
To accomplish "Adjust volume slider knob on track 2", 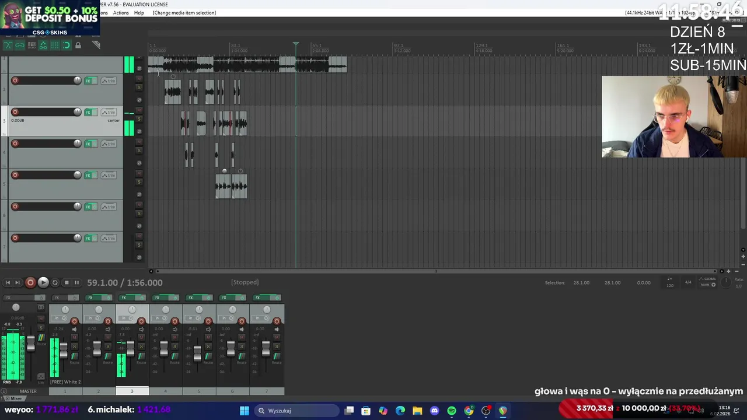I will pos(77,80).
